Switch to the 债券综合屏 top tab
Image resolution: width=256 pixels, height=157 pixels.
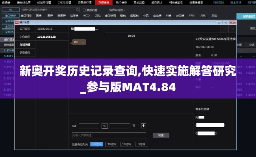pos(24,2)
